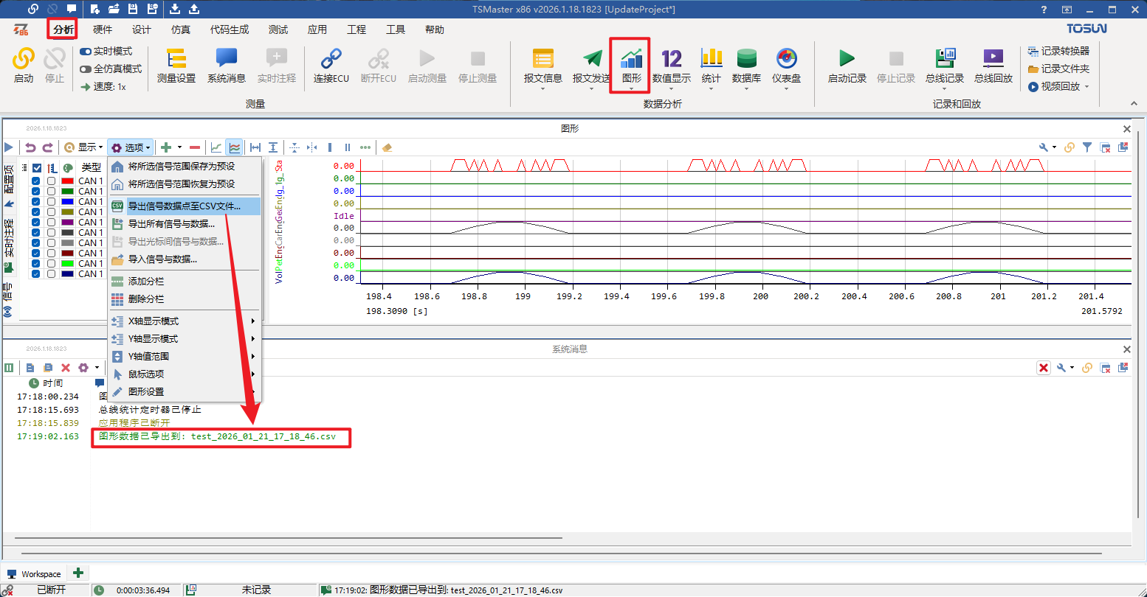Open the 视频回放 dropdown arrow

coord(1086,87)
